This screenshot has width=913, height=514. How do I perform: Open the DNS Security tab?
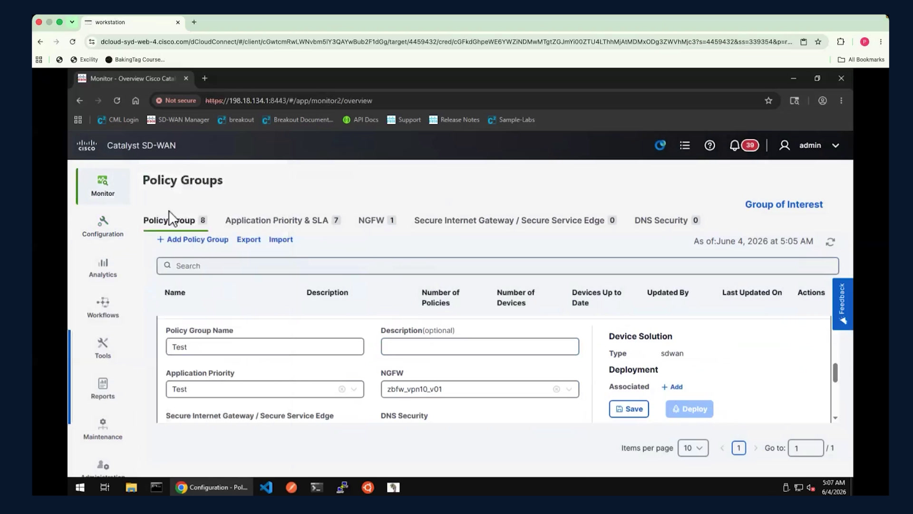click(x=667, y=220)
